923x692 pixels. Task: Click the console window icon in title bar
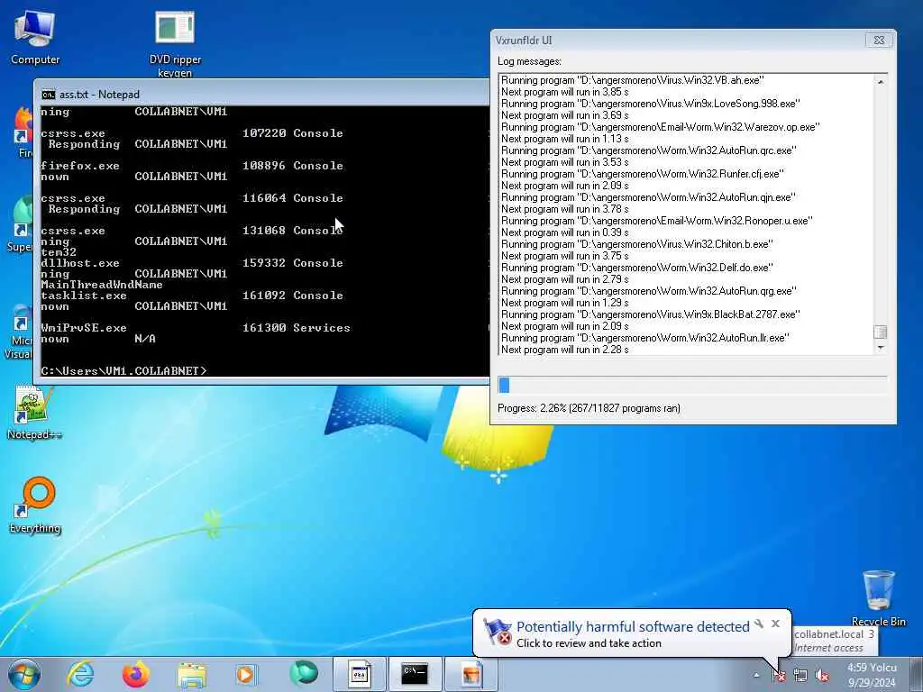pyautogui.click(x=49, y=95)
